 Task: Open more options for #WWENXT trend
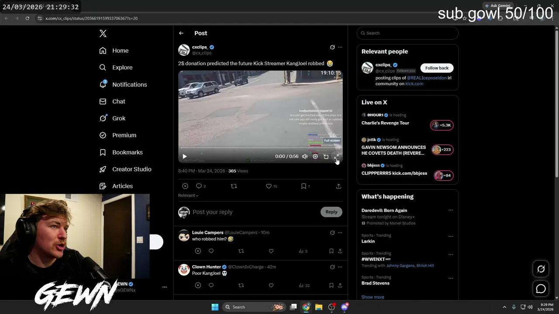[451, 254]
